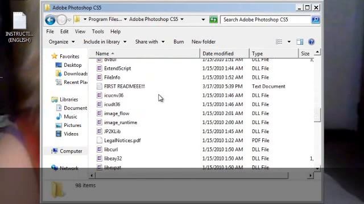Select Videos library in navigation pane

[x=67, y=134]
